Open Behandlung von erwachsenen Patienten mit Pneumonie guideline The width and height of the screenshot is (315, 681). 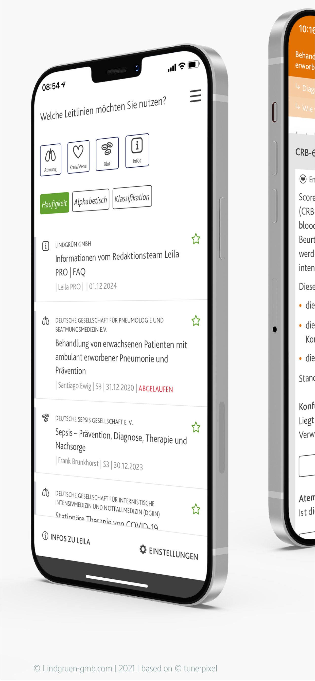tap(121, 357)
